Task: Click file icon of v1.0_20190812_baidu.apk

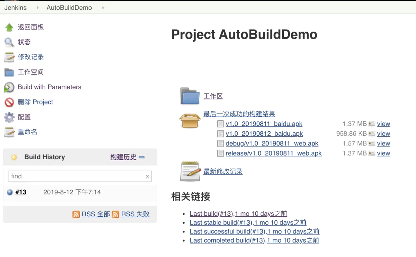Action: pos(220,134)
